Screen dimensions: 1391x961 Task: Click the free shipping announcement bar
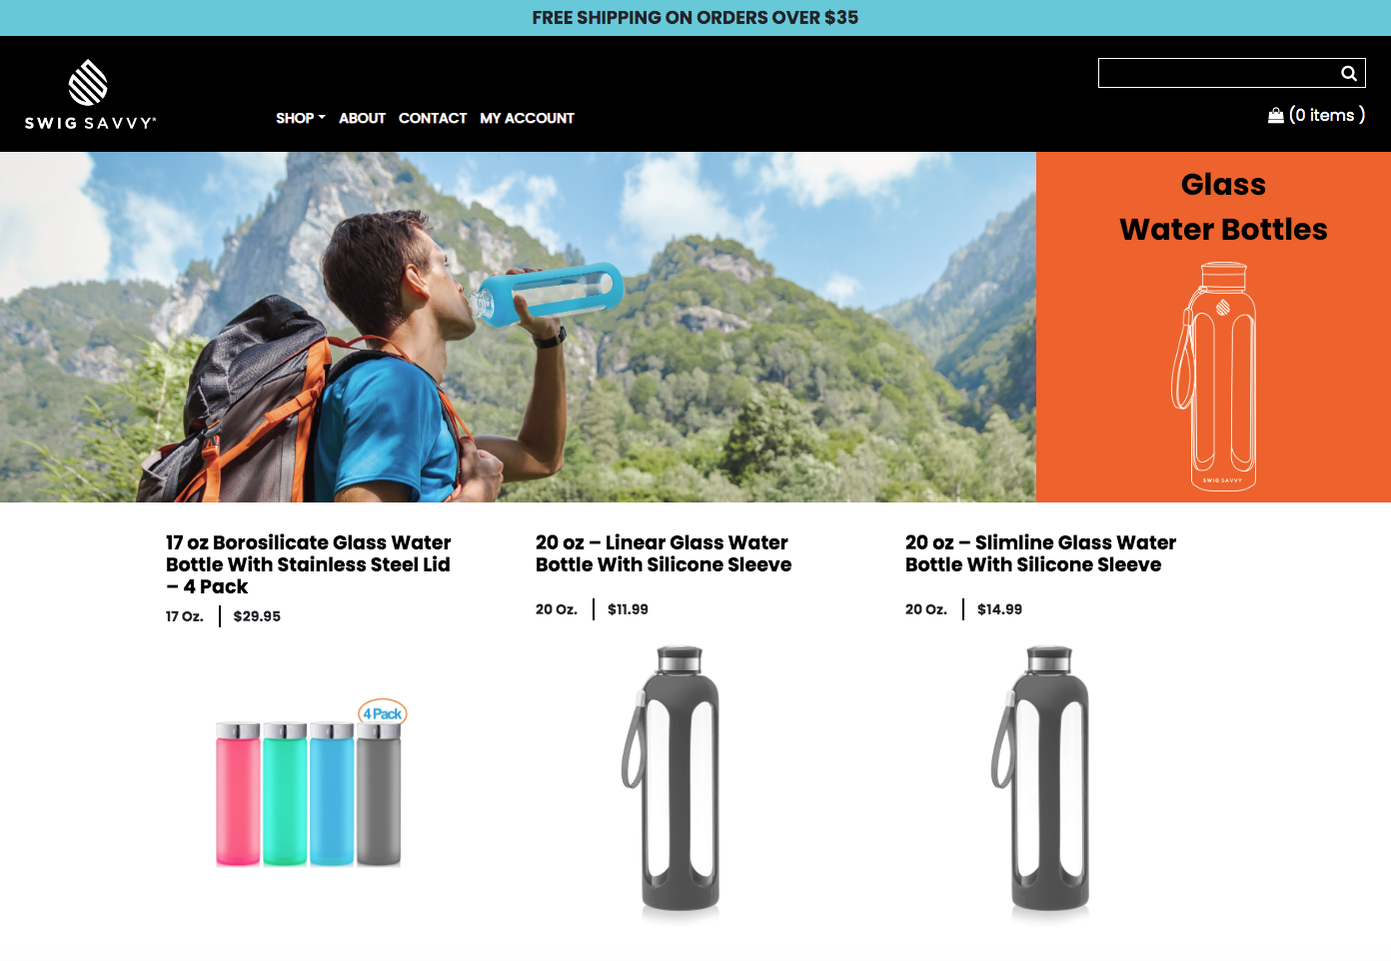pos(695,18)
